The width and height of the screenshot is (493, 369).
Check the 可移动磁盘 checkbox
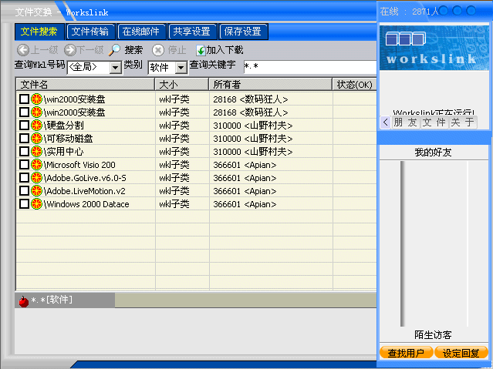[24, 138]
